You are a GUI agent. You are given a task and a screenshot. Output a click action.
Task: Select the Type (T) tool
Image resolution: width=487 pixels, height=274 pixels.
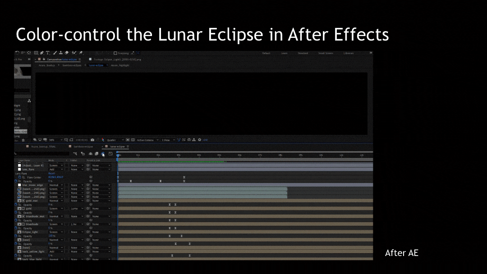click(x=48, y=53)
